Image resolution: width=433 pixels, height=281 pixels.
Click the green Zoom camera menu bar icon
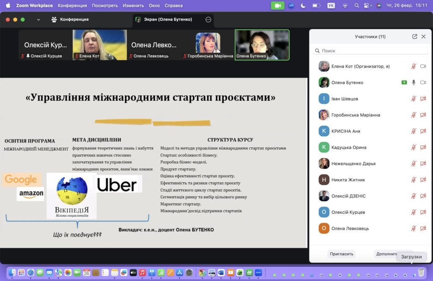click(x=277, y=5)
